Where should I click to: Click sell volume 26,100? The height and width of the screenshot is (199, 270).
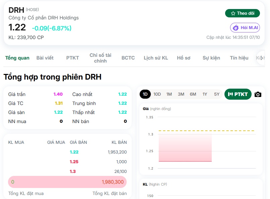pyautogui.click(x=121, y=171)
